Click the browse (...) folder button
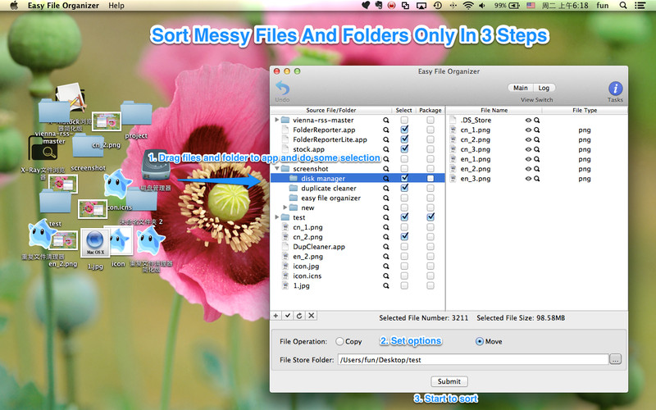This screenshot has height=410, width=656. coord(615,359)
